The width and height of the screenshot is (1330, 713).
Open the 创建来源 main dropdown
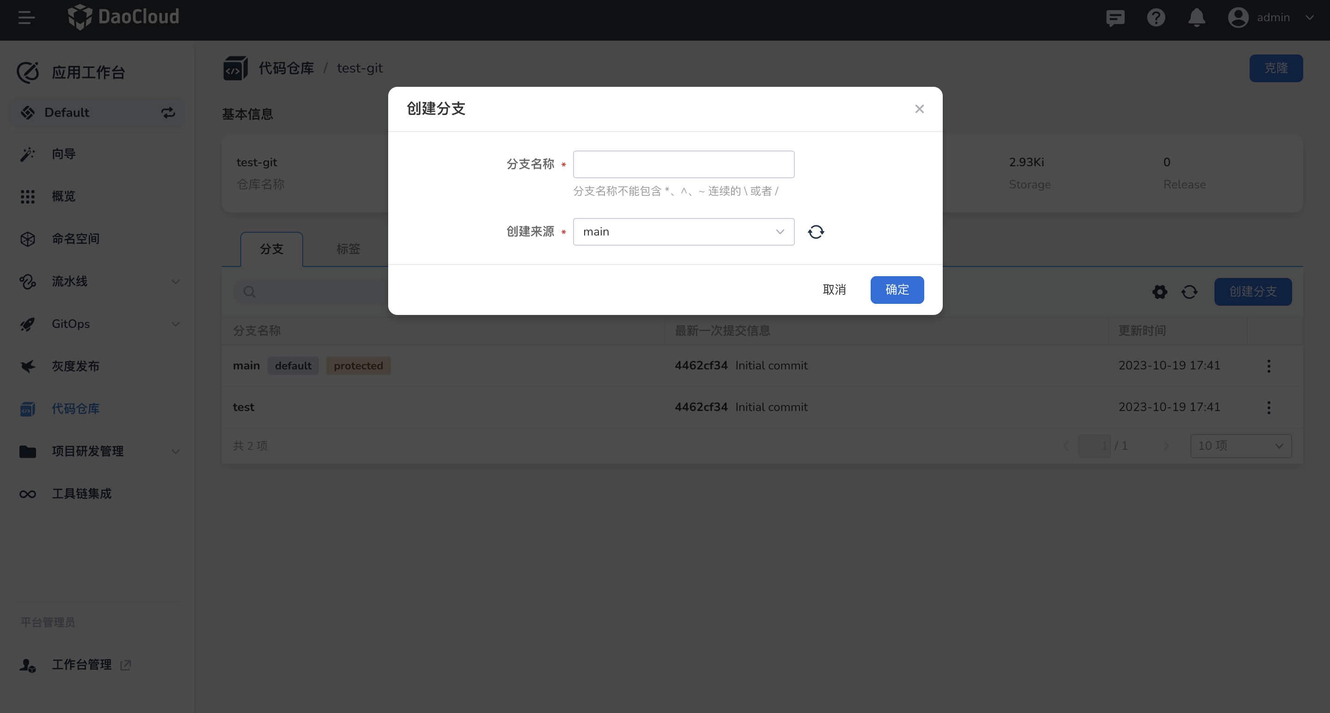683,232
